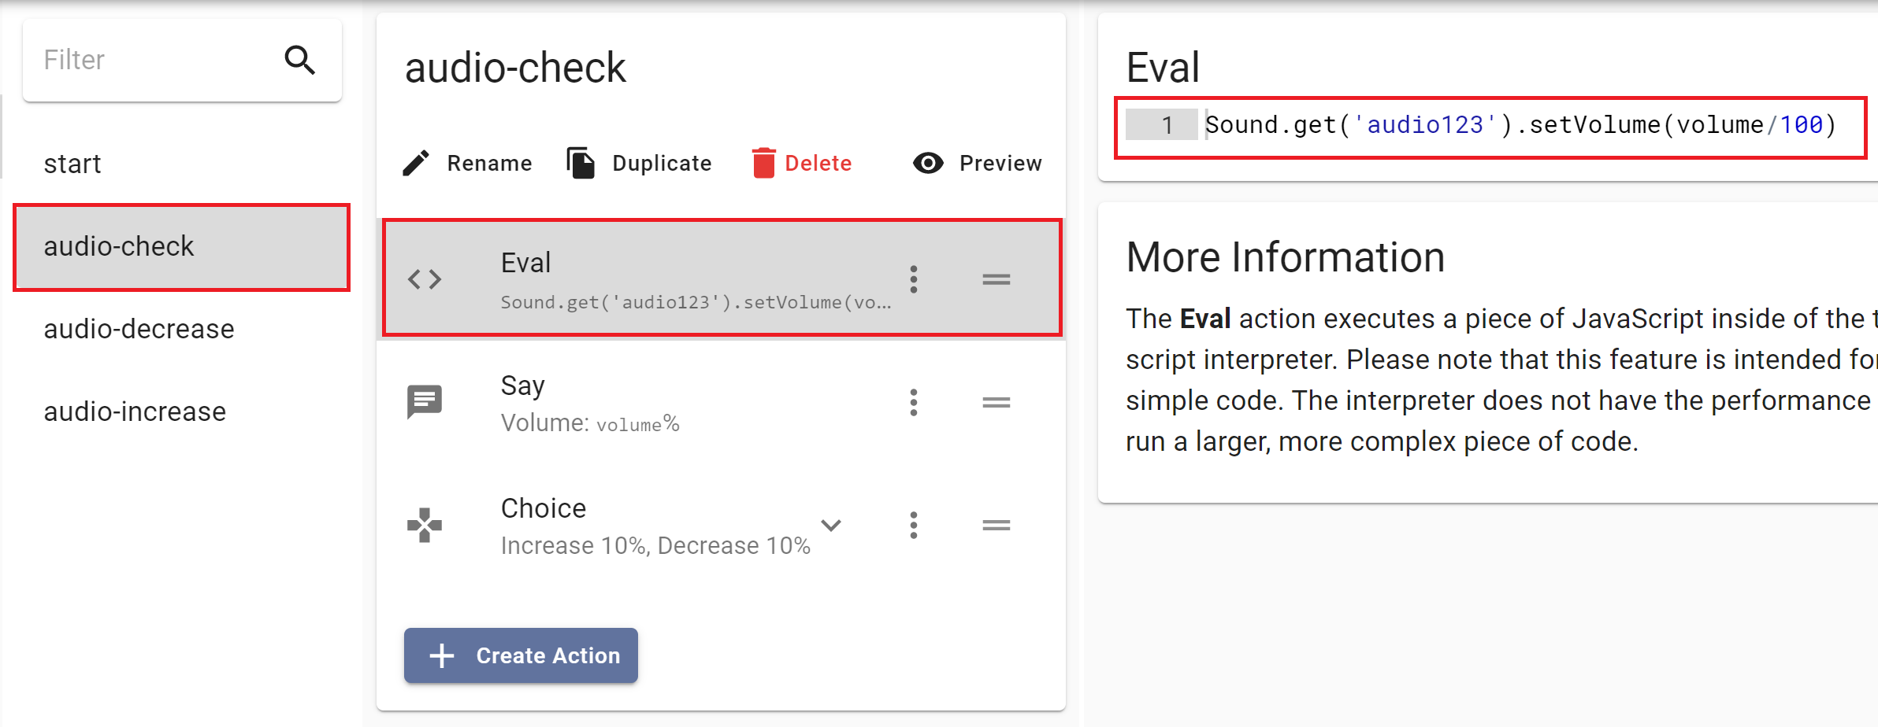Click the Sound.get code preview under Eval
Image resolution: width=1878 pixels, height=727 pixels.
click(x=696, y=302)
